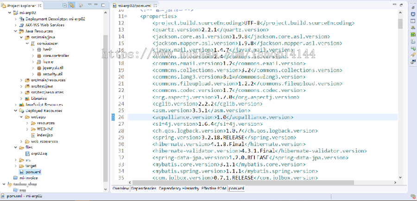Open the Effective POM tab
The image size is (417, 201).
(214, 189)
